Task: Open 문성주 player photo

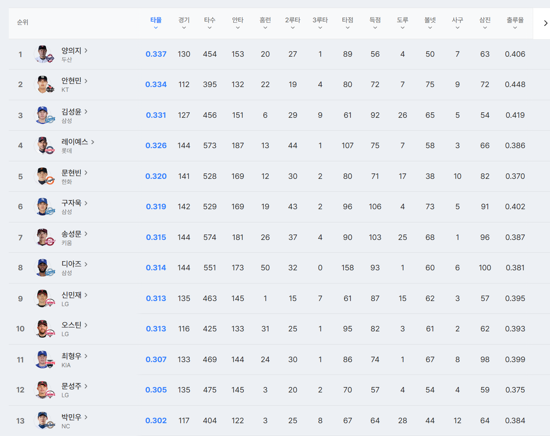Action: (44, 390)
